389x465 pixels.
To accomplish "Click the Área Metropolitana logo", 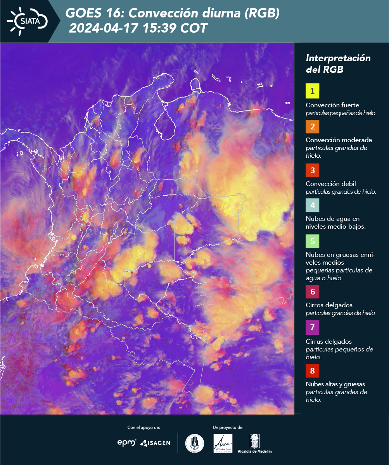I will (223, 443).
